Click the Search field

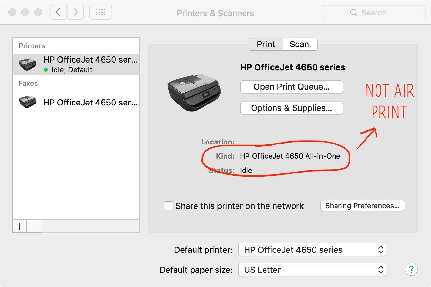click(x=374, y=13)
